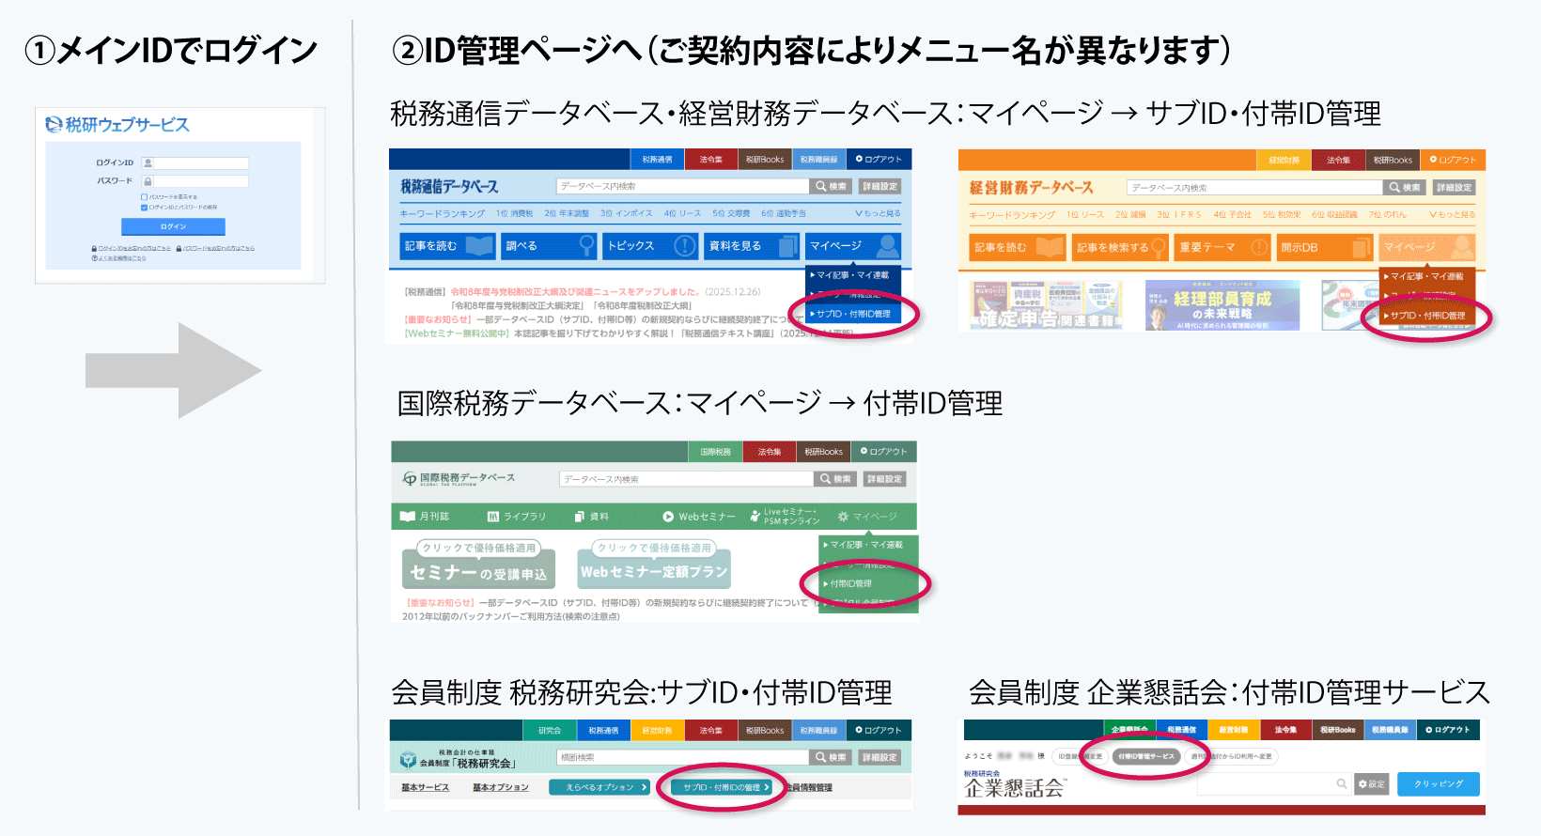Open orange マイページ person icon menu
Screen dimensions: 1541x836
pyautogui.click(x=1461, y=247)
